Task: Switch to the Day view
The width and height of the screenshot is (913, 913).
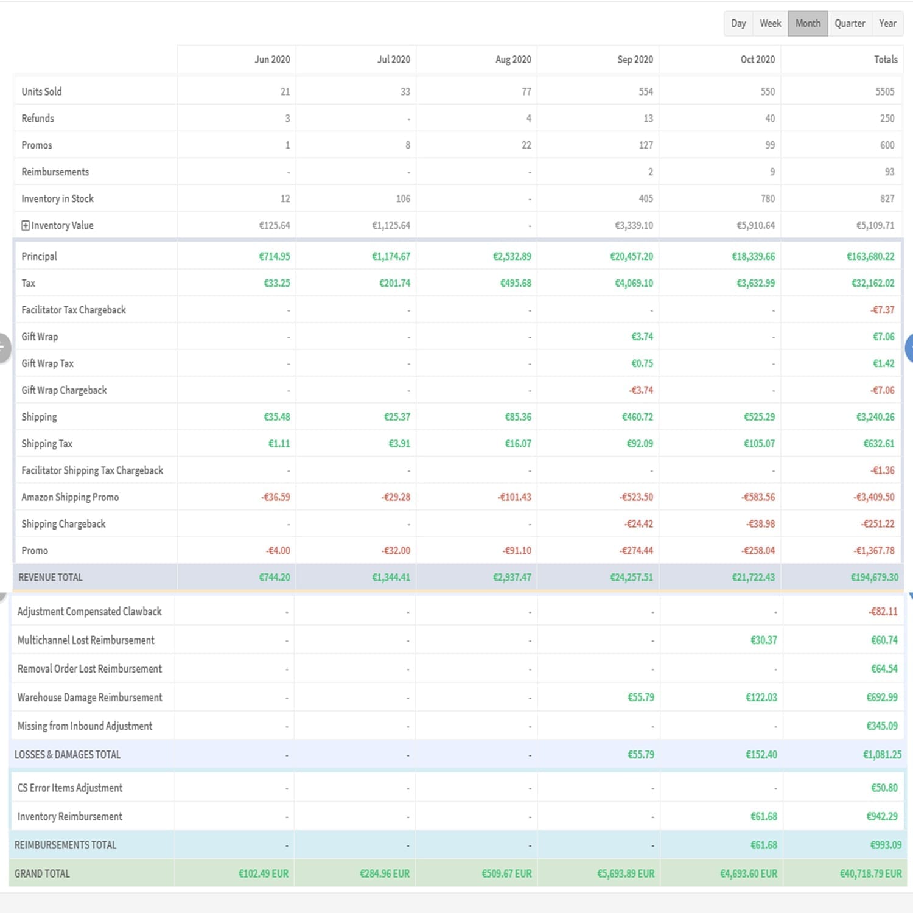Action: pyautogui.click(x=738, y=24)
